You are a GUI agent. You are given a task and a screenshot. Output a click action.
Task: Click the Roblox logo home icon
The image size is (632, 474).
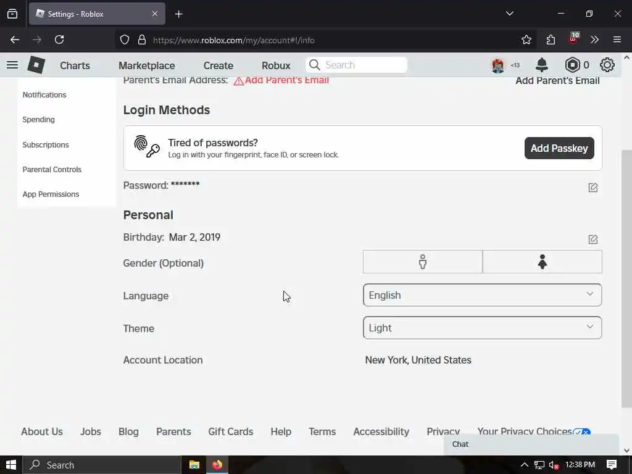[36, 65]
